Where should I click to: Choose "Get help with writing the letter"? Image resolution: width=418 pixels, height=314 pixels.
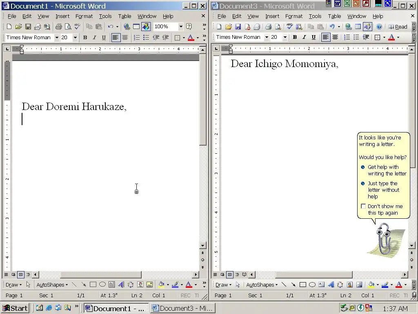click(387, 170)
